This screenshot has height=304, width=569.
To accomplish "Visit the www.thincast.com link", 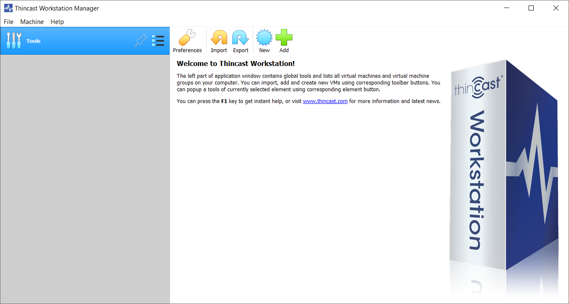I will [325, 101].
